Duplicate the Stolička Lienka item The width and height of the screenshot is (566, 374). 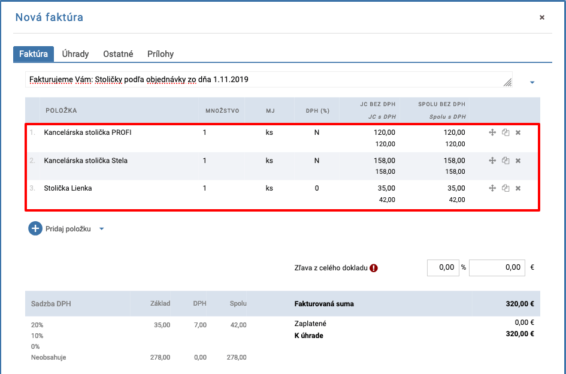point(506,188)
